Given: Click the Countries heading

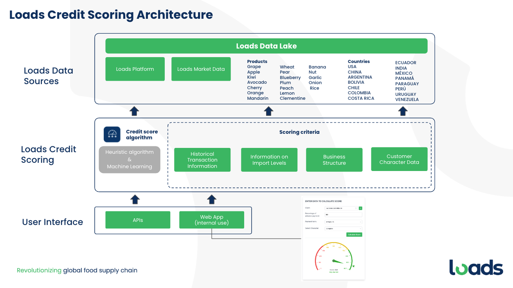Looking at the screenshot, I should (359, 61).
